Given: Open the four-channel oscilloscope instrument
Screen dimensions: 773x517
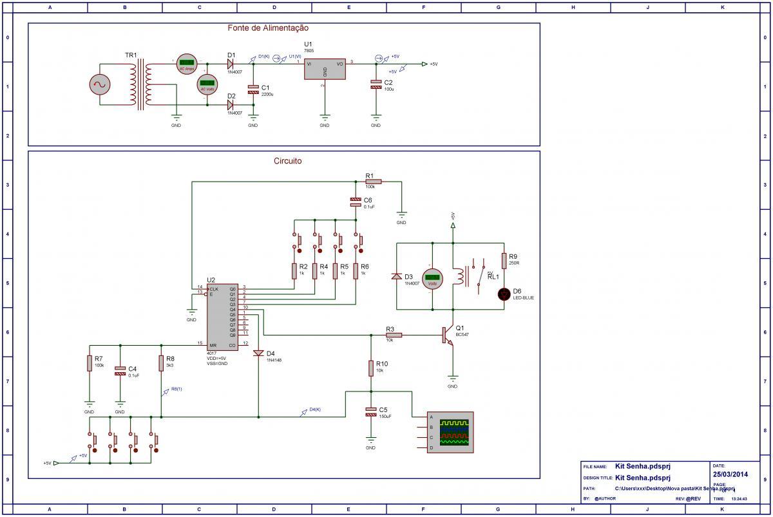Looking at the screenshot, I should pos(450,432).
